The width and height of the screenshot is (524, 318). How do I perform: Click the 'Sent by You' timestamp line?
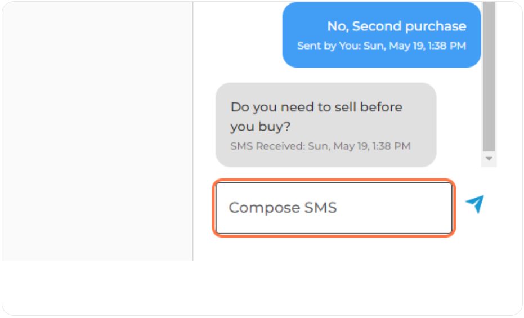381,46
